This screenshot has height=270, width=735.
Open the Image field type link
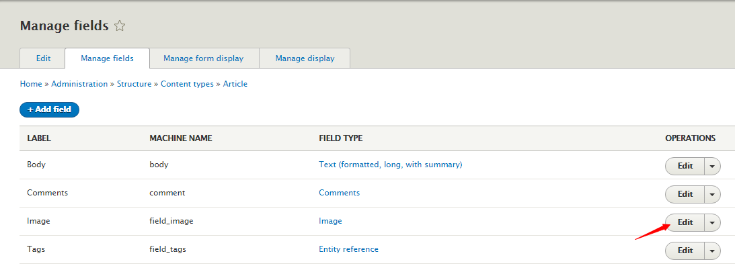(330, 221)
